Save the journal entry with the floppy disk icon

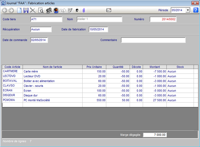(x=26, y=10)
